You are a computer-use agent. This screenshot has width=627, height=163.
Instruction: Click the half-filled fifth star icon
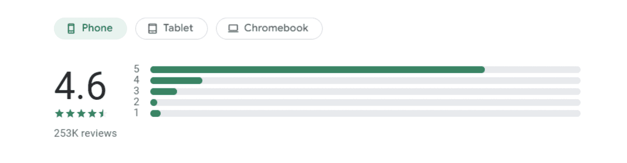coord(103,114)
